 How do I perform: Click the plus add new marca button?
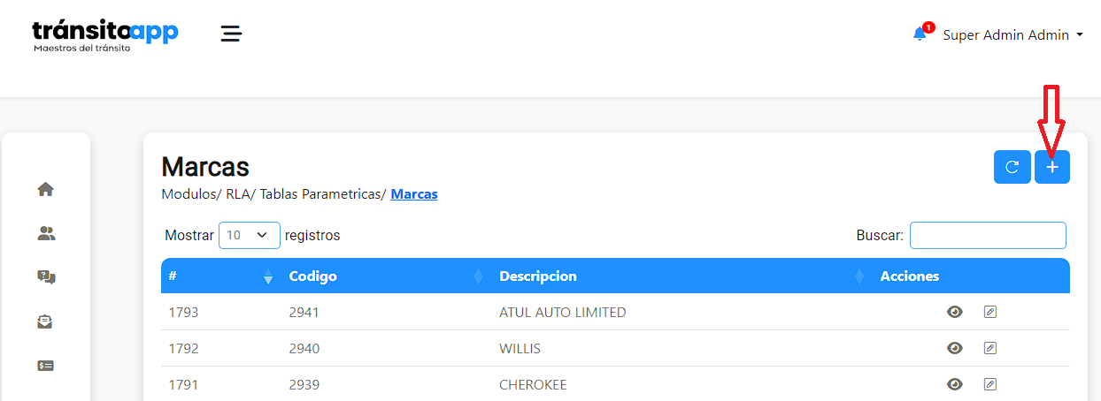[x=1051, y=167]
